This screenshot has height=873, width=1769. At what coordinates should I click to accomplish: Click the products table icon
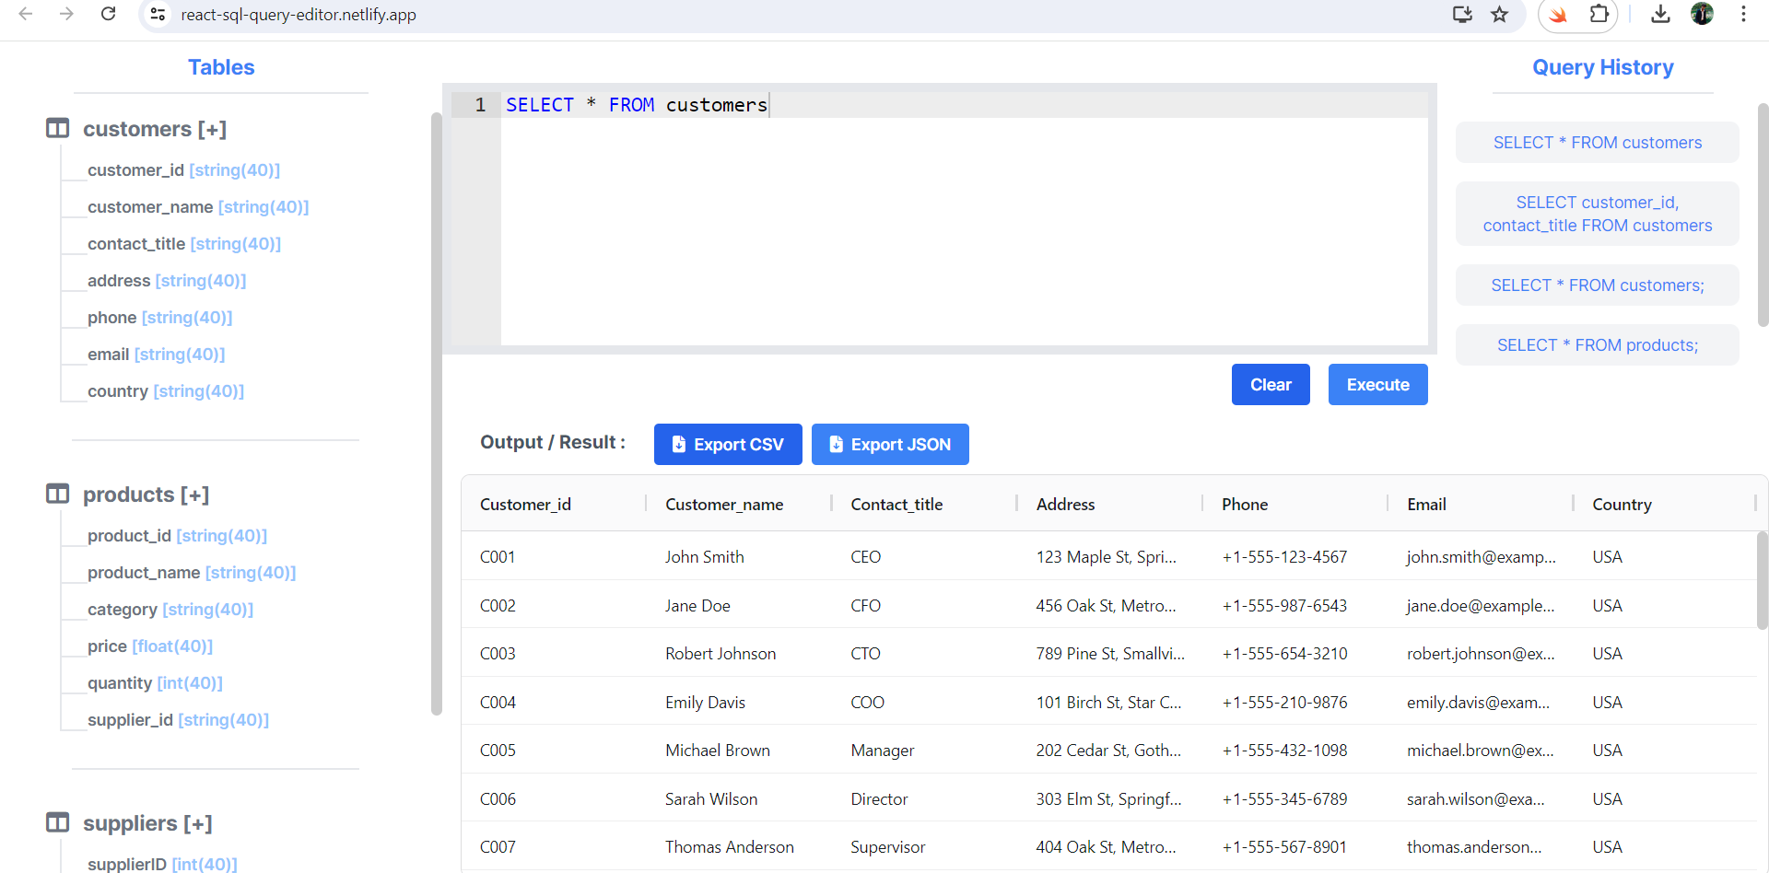57,494
